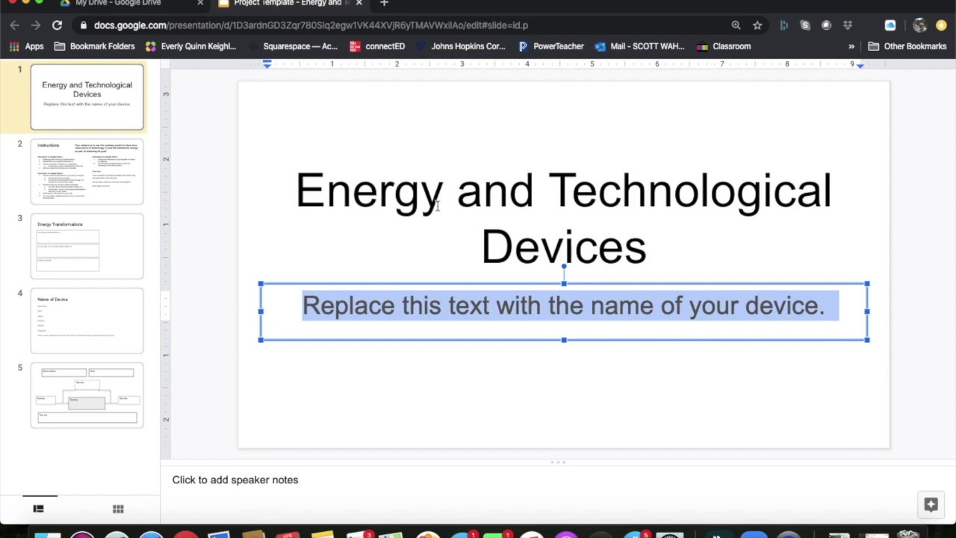
Task: Select slide 5 diagram thumbnail
Action: [x=87, y=396]
